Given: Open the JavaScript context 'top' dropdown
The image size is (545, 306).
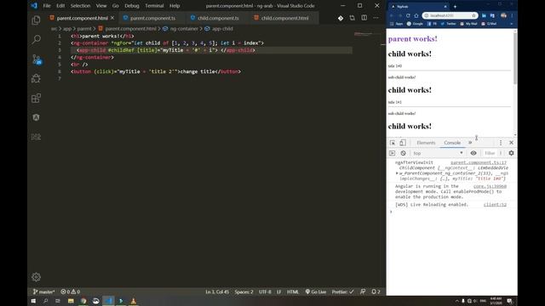Looking at the screenshot, I should [438, 153].
